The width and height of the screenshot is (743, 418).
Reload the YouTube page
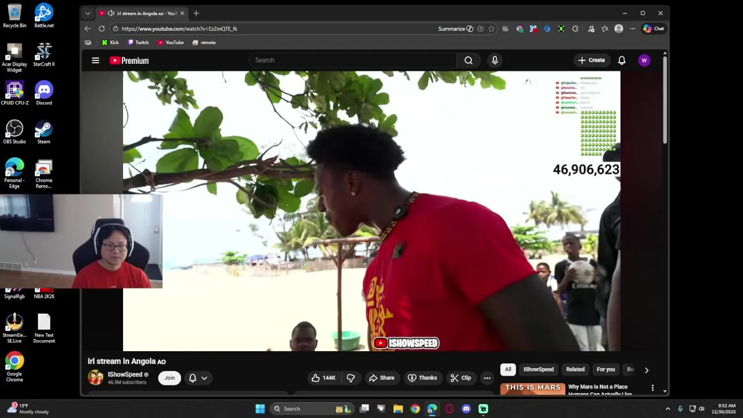click(102, 28)
